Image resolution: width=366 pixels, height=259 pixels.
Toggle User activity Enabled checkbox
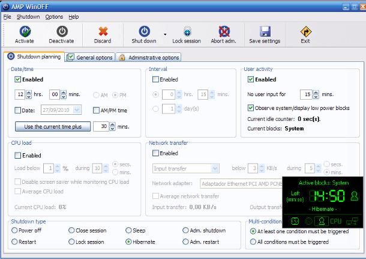click(x=251, y=79)
